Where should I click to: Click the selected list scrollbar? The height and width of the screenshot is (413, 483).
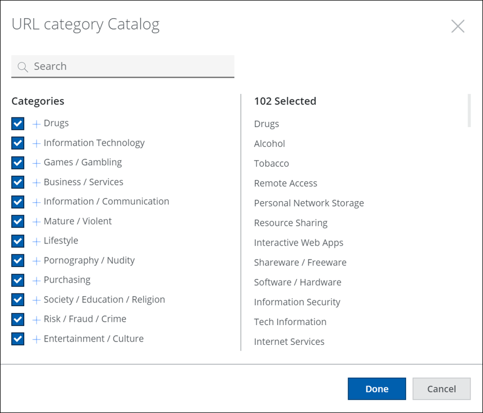click(x=469, y=110)
